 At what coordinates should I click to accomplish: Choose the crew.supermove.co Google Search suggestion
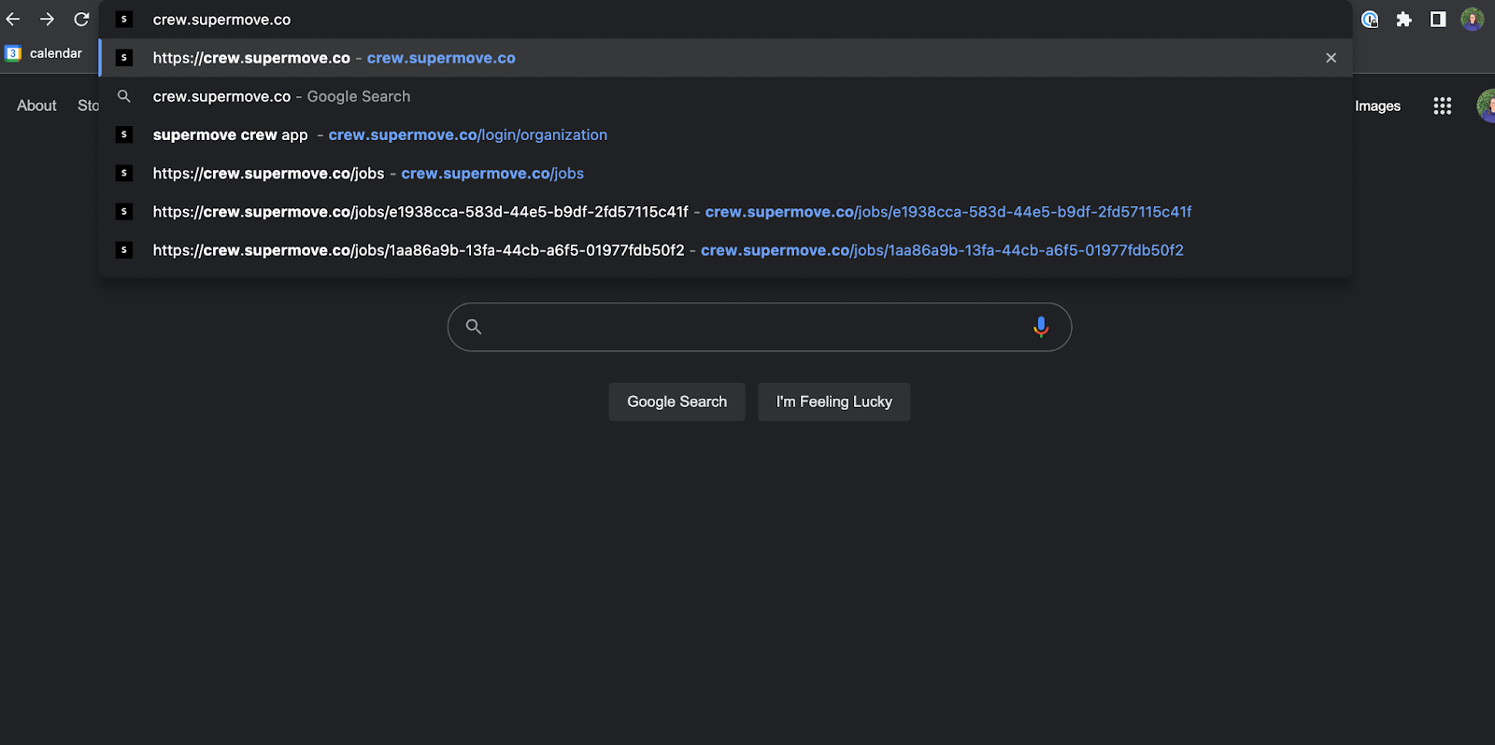281,96
